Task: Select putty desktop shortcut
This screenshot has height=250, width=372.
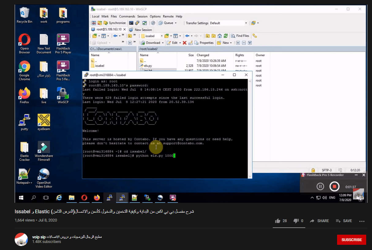Action: click(x=24, y=122)
